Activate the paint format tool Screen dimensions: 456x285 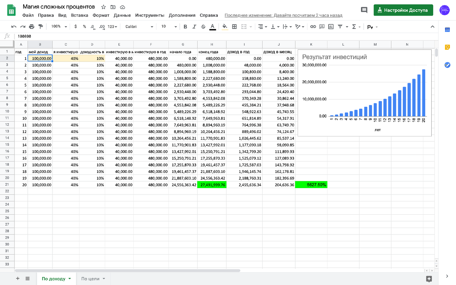pos(40,27)
